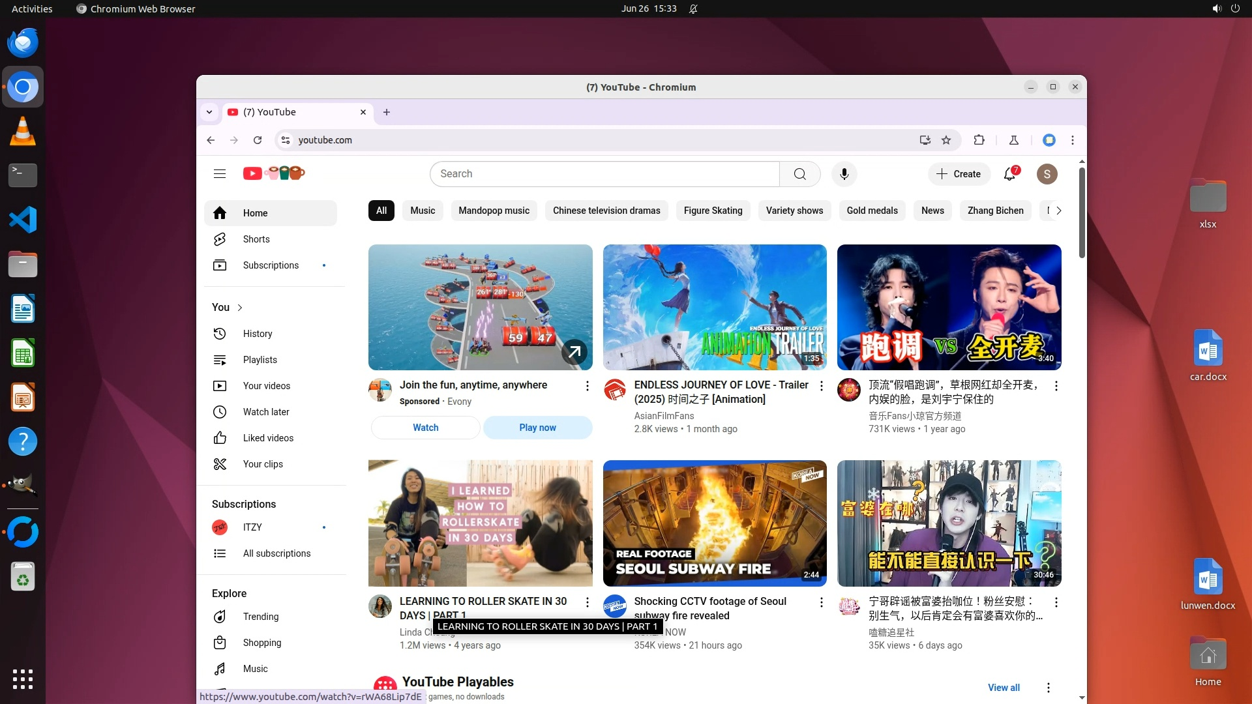Open Liked videos in sidebar
This screenshot has width=1252, height=704.
click(x=267, y=438)
